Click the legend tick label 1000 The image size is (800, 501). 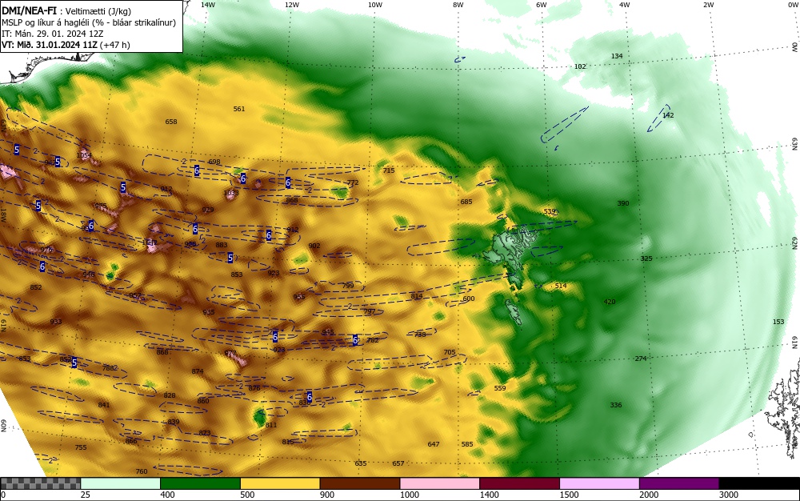410,495
